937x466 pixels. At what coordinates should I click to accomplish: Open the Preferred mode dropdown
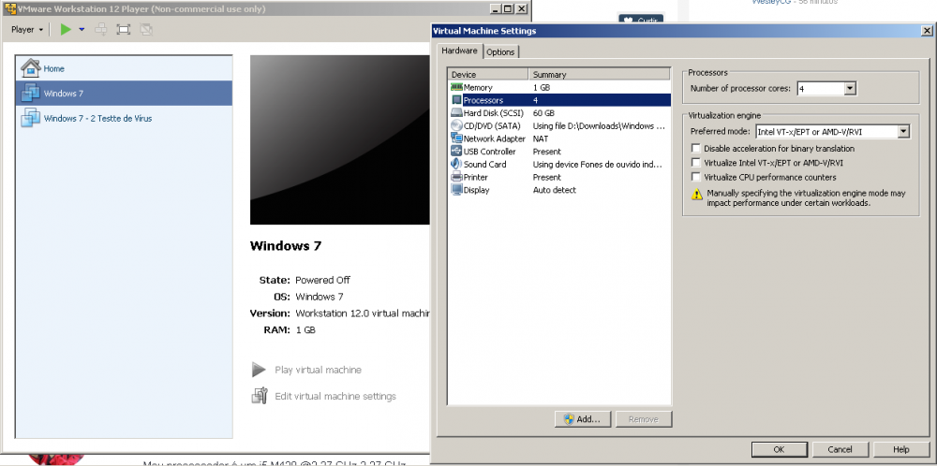point(902,132)
